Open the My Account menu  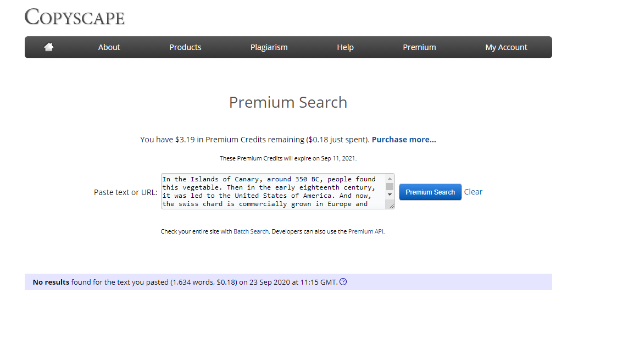(506, 47)
